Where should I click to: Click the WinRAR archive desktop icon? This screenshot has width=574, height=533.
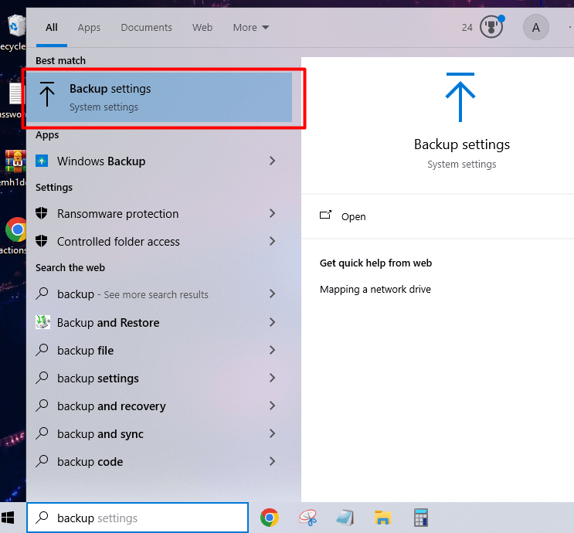(x=15, y=161)
